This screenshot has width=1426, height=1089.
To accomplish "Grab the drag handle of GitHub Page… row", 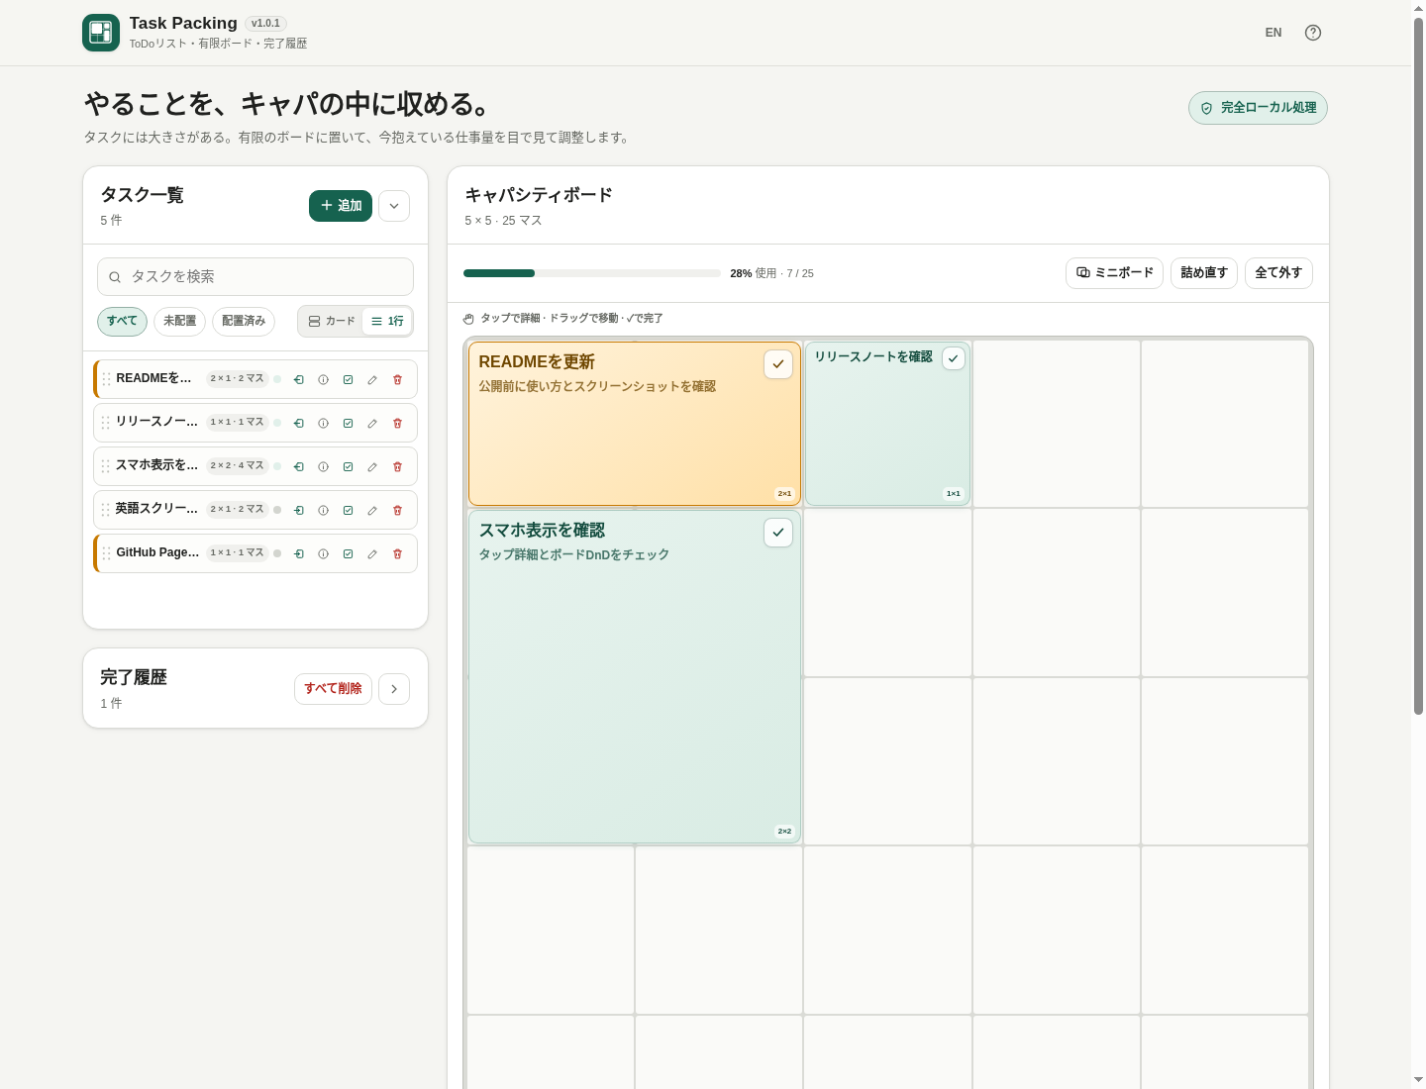I will point(106,553).
